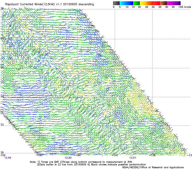
Task: Click the legend label '20' under color bar
Action: coord(139,7)
